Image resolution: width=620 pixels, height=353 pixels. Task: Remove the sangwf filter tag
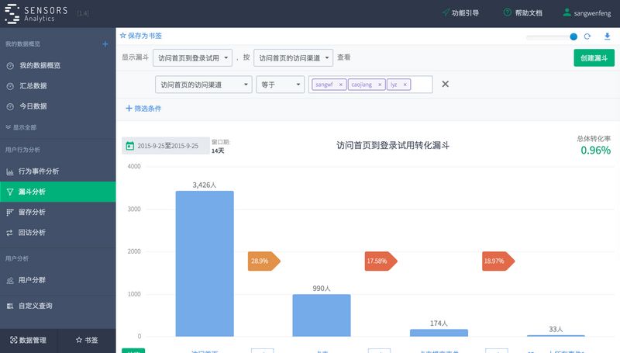point(341,85)
